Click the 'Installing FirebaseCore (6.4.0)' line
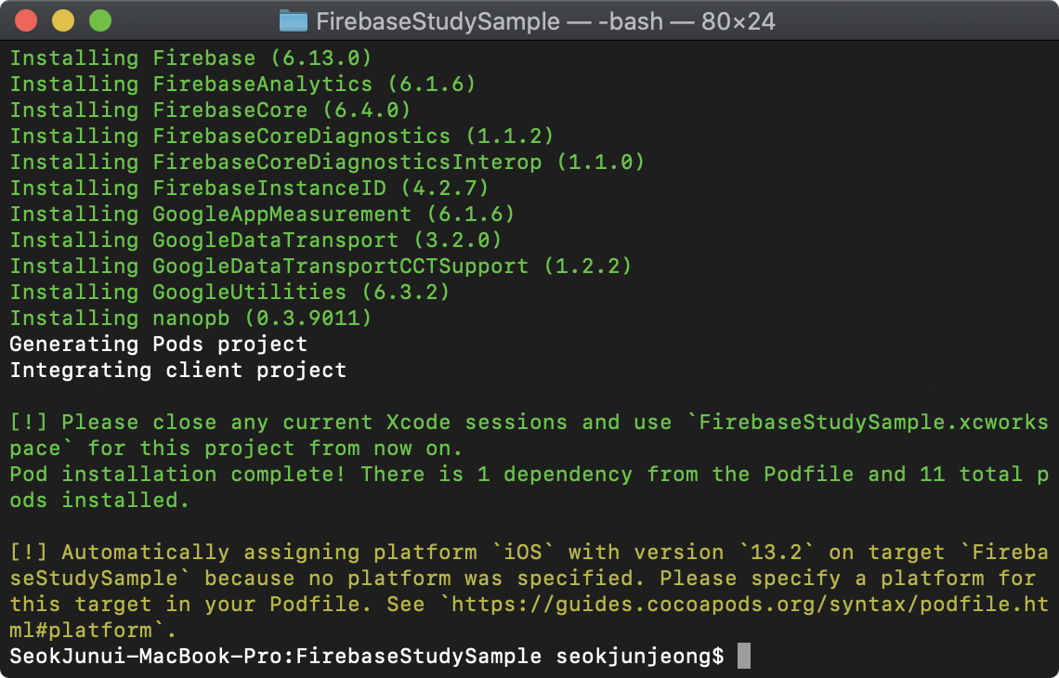 click(211, 111)
